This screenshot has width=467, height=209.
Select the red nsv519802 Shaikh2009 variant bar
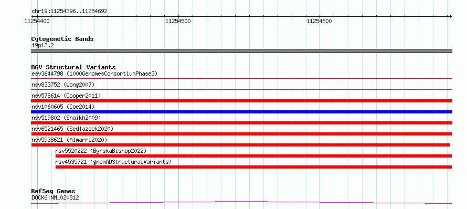click(x=241, y=123)
